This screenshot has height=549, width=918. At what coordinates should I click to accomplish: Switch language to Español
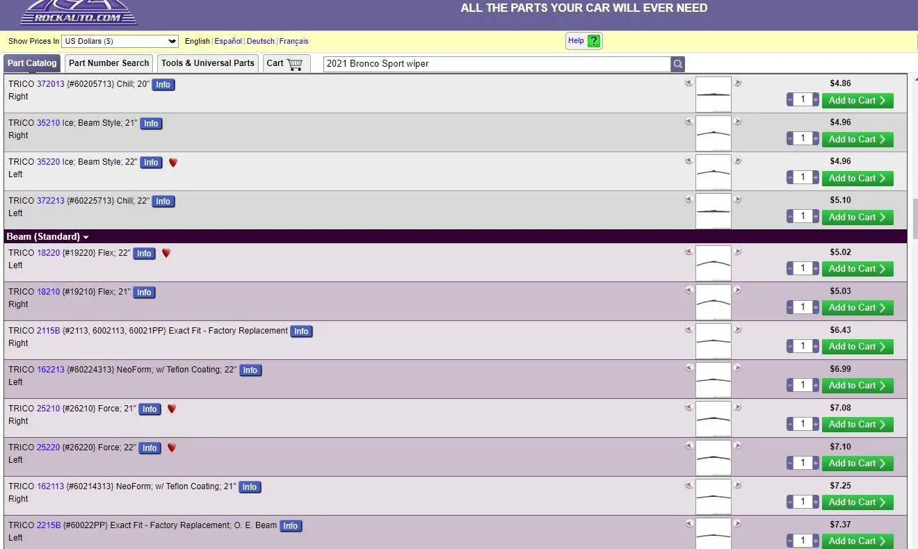228,42
